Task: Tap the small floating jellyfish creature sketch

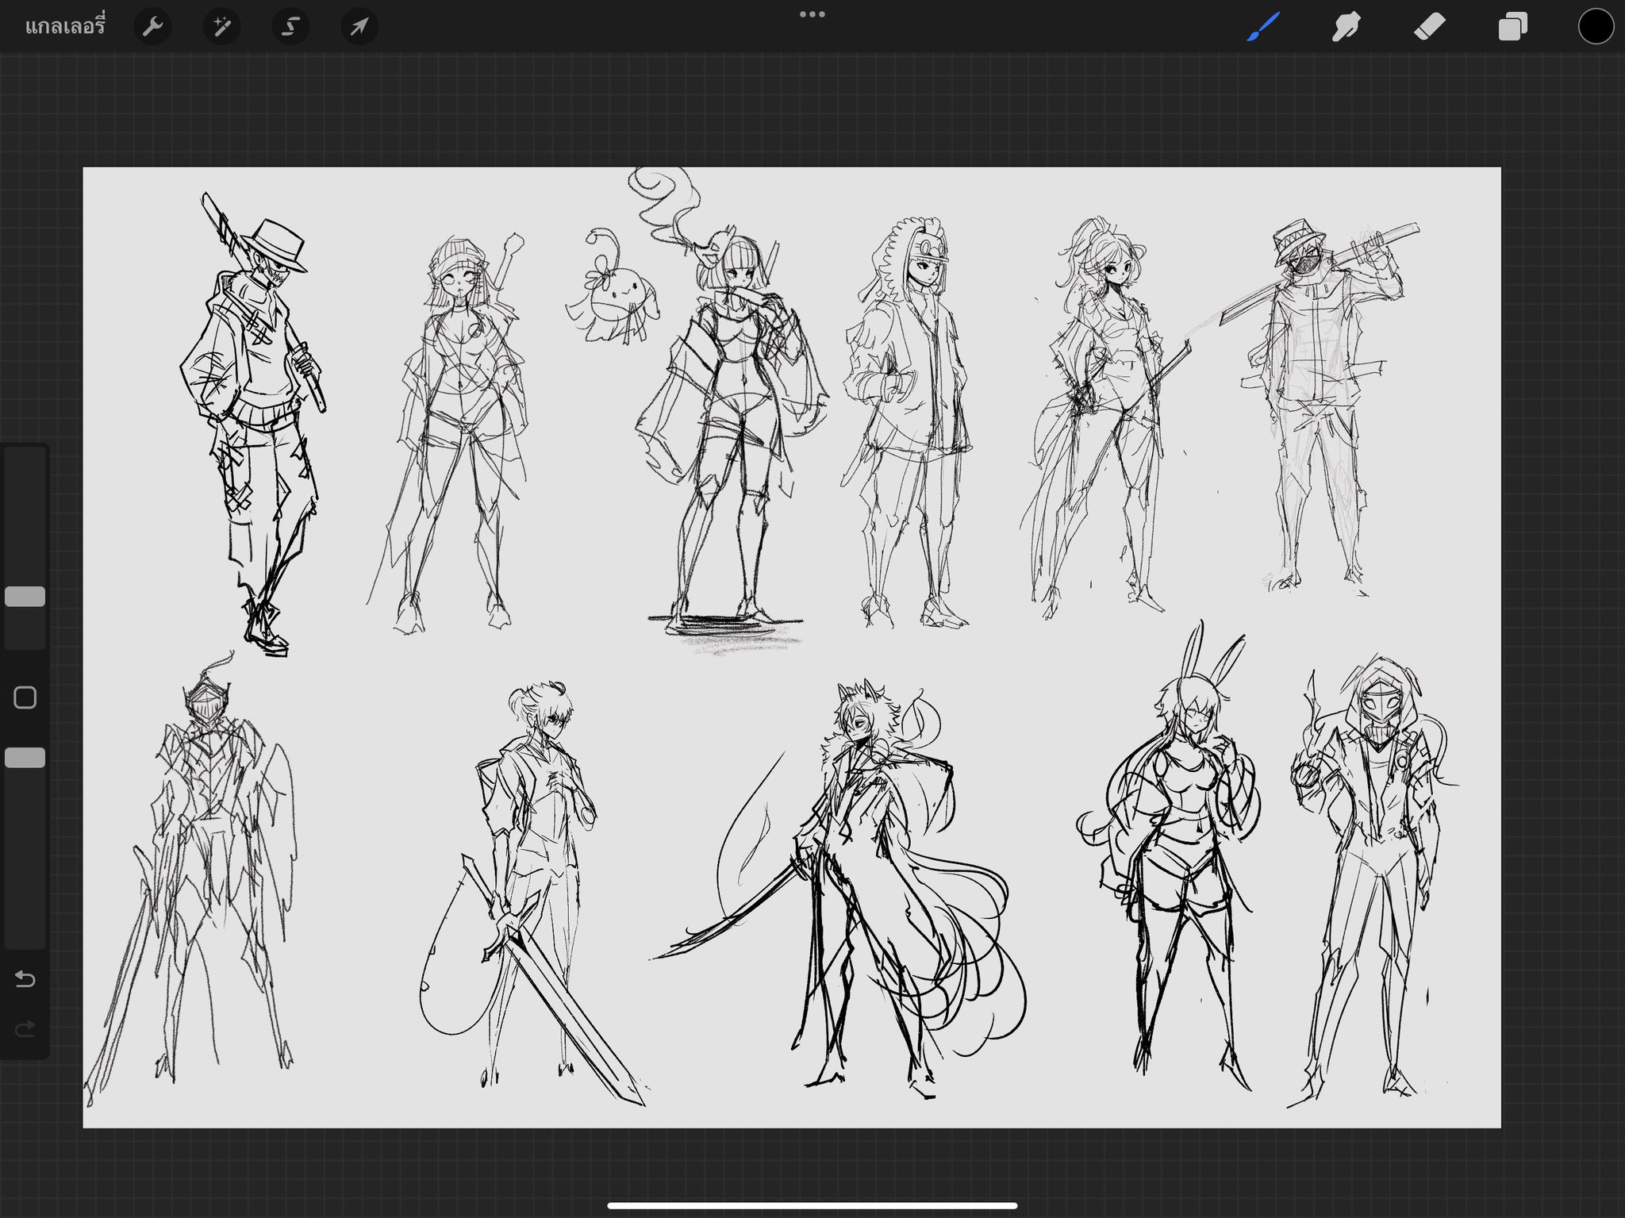Action: tap(611, 298)
